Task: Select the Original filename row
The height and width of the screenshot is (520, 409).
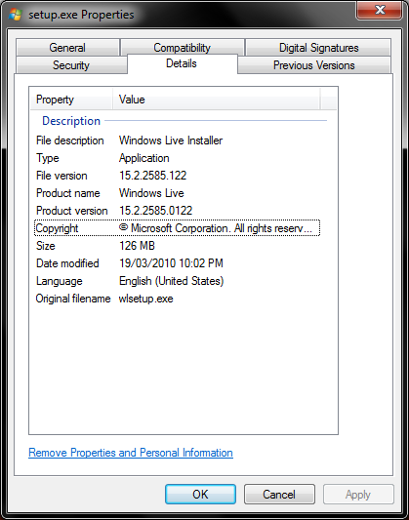Action: pyautogui.click(x=177, y=299)
